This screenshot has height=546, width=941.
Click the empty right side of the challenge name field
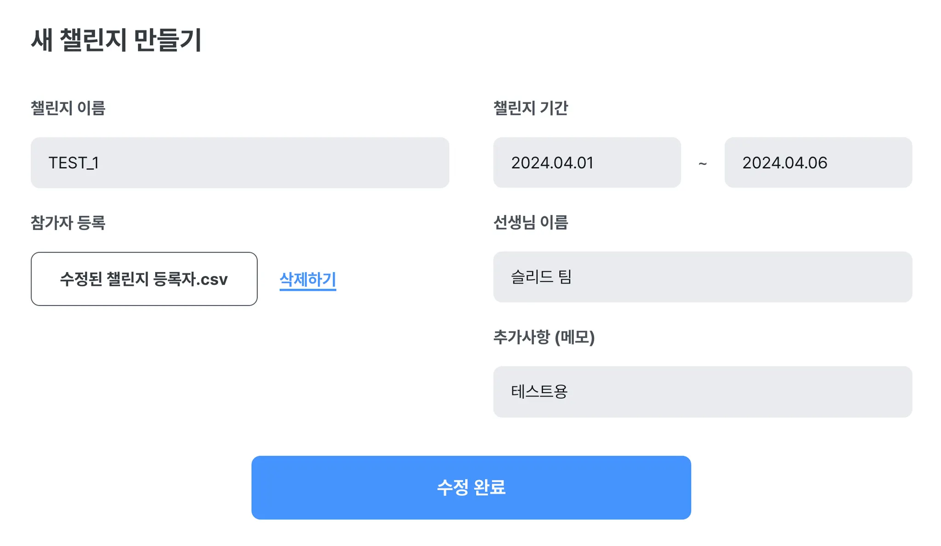(368, 163)
